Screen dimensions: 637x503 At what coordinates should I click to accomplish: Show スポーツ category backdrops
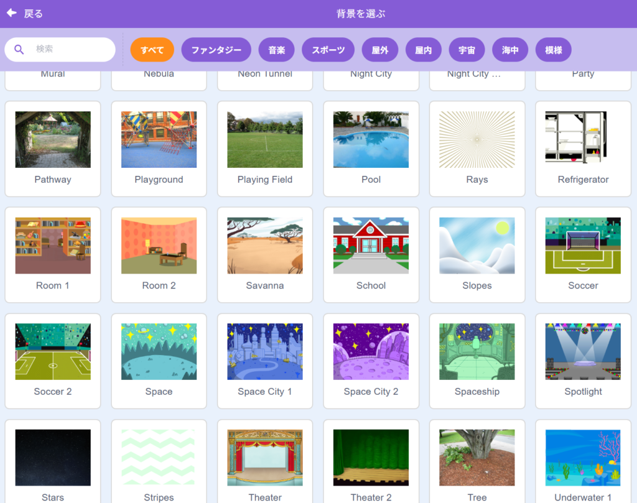[x=328, y=50]
